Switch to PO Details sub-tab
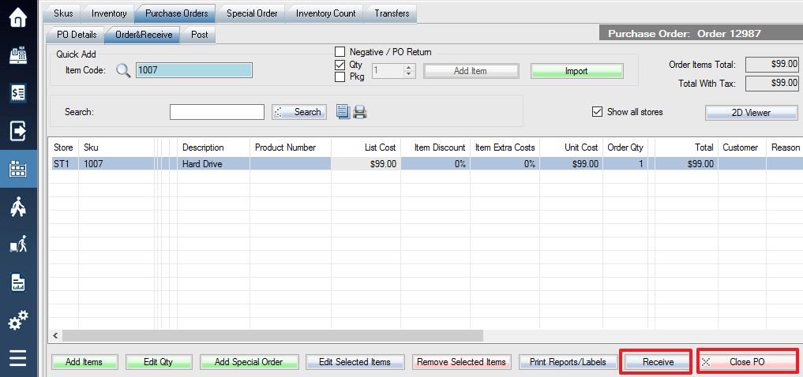The width and height of the screenshot is (803, 377). point(77,35)
